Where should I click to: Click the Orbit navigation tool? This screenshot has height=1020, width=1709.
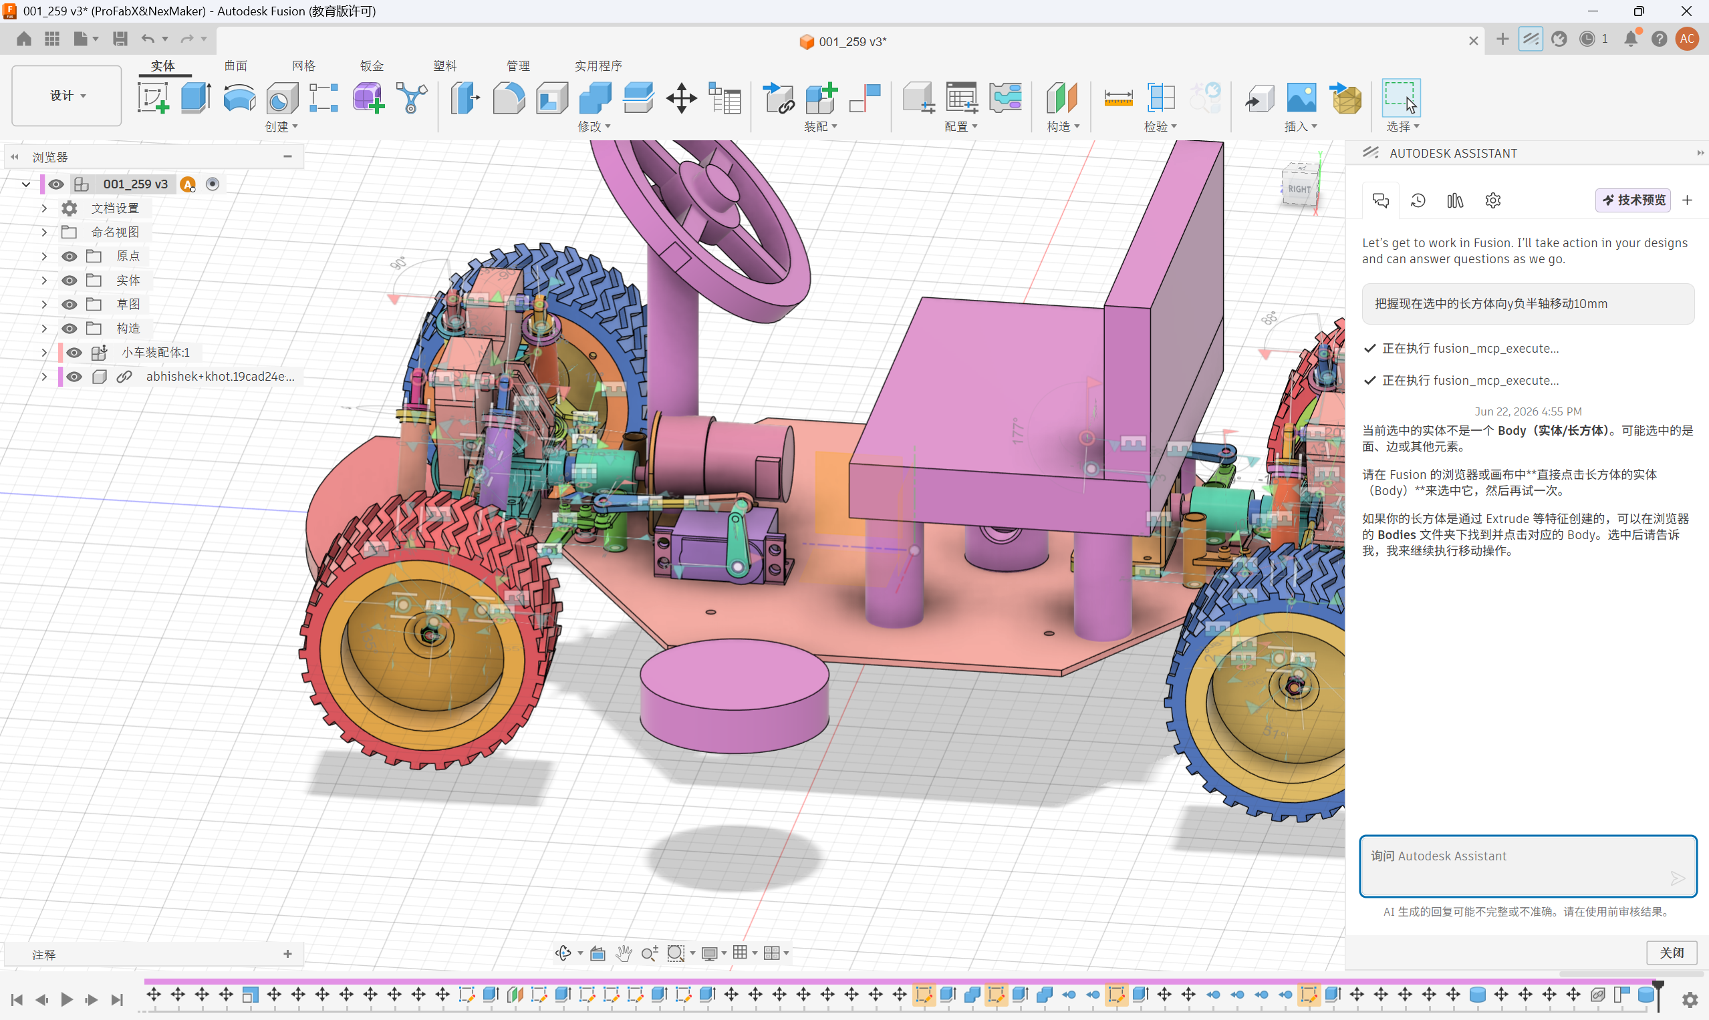[x=563, y=953]
